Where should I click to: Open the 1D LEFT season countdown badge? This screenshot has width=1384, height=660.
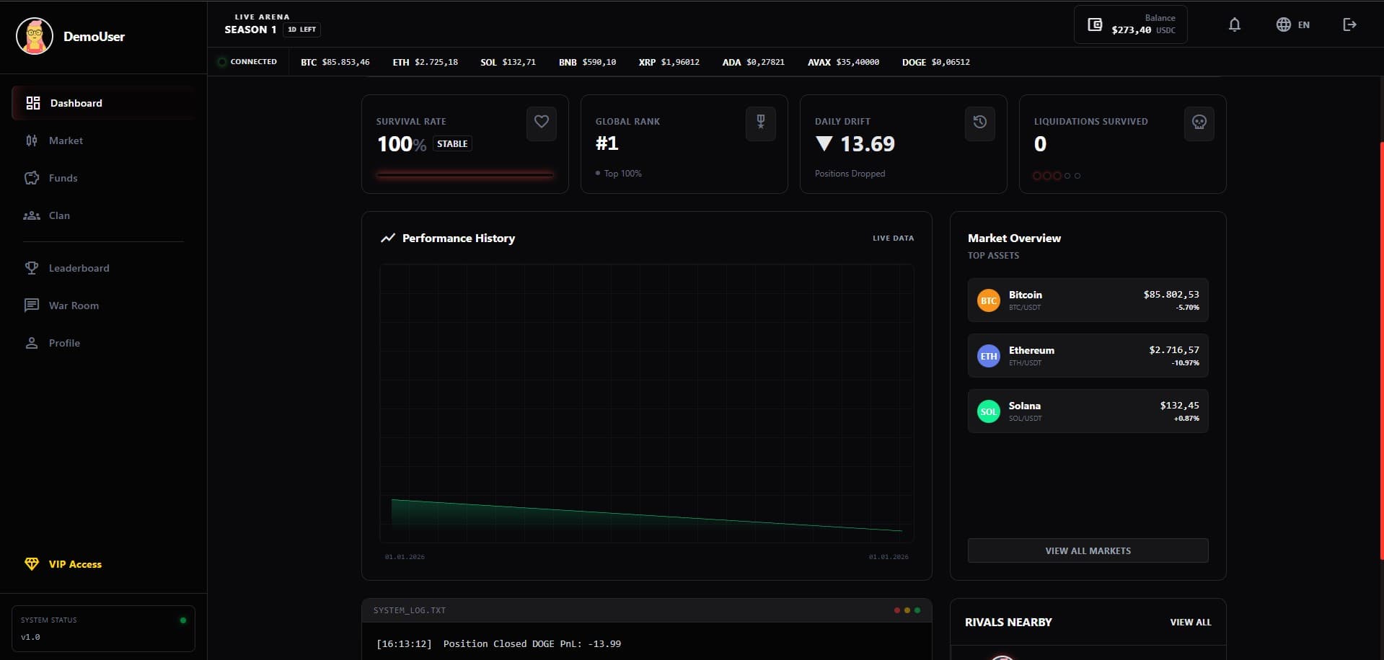click(301, 30)
